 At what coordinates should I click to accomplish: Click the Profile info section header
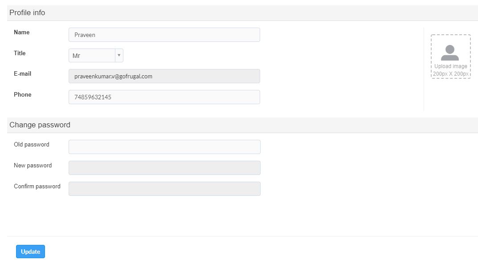click(27, 13)
